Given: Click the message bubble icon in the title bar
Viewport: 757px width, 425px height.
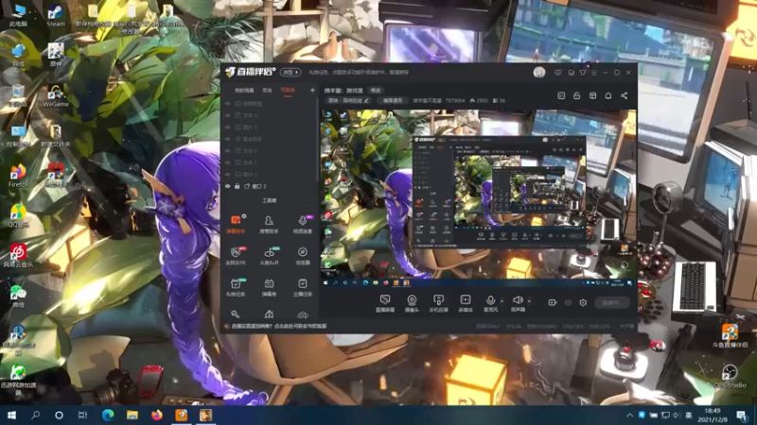Looking at the screenshot, I should coord(557,73).
